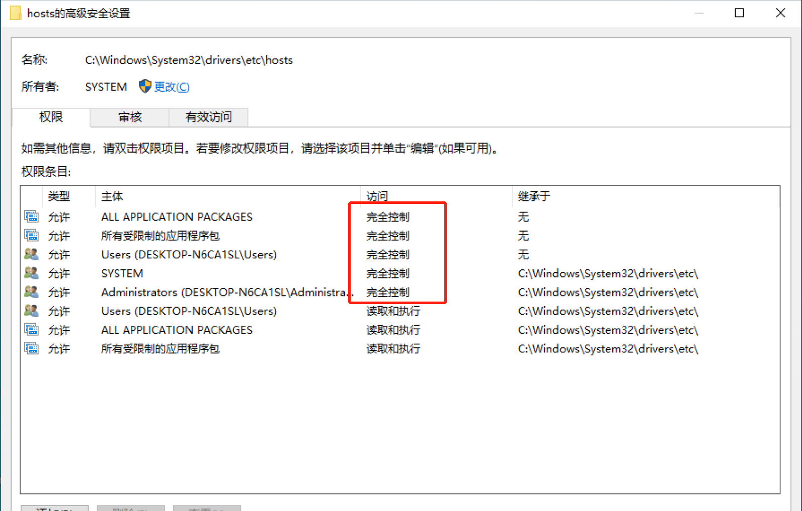802x511 pixels.
Task: Click the 更改(C) owner link
Action: [172, 87]
